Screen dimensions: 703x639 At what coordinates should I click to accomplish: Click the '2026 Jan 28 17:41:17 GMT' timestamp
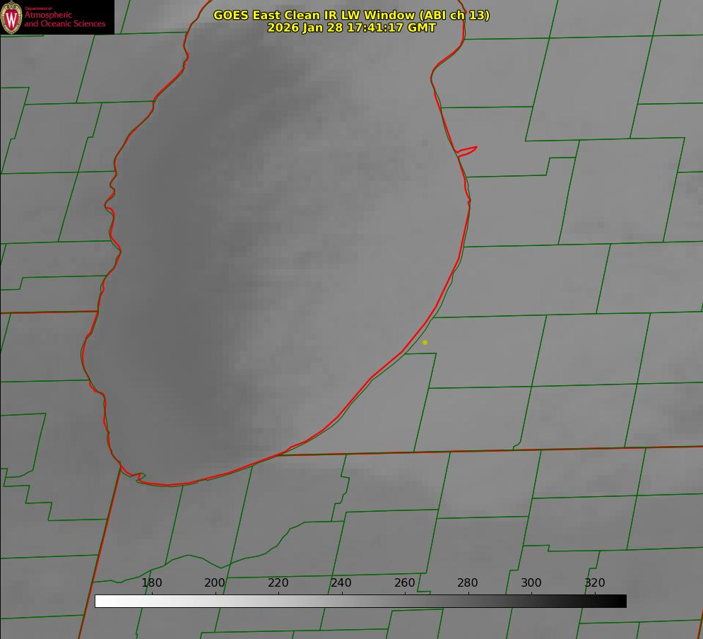[x=351, y=28]
